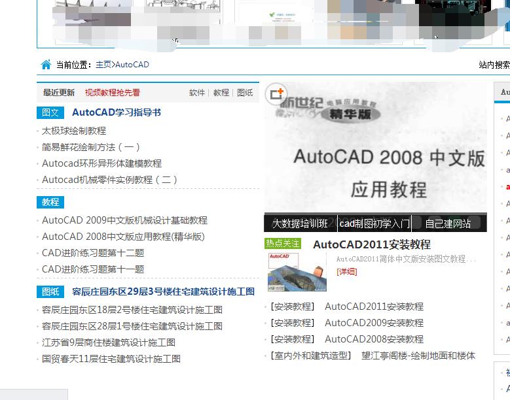Viewport: 510px width, 400px height.
Task: Click [安装教程] tag beside AutoCAD2008
Action: pyautogui.click(x=293, y=339)
